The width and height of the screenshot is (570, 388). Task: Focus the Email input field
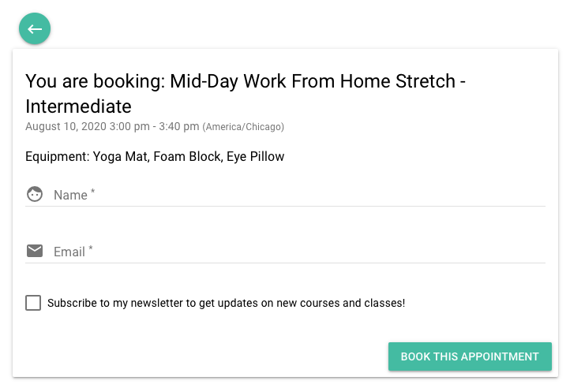(299, 252)
